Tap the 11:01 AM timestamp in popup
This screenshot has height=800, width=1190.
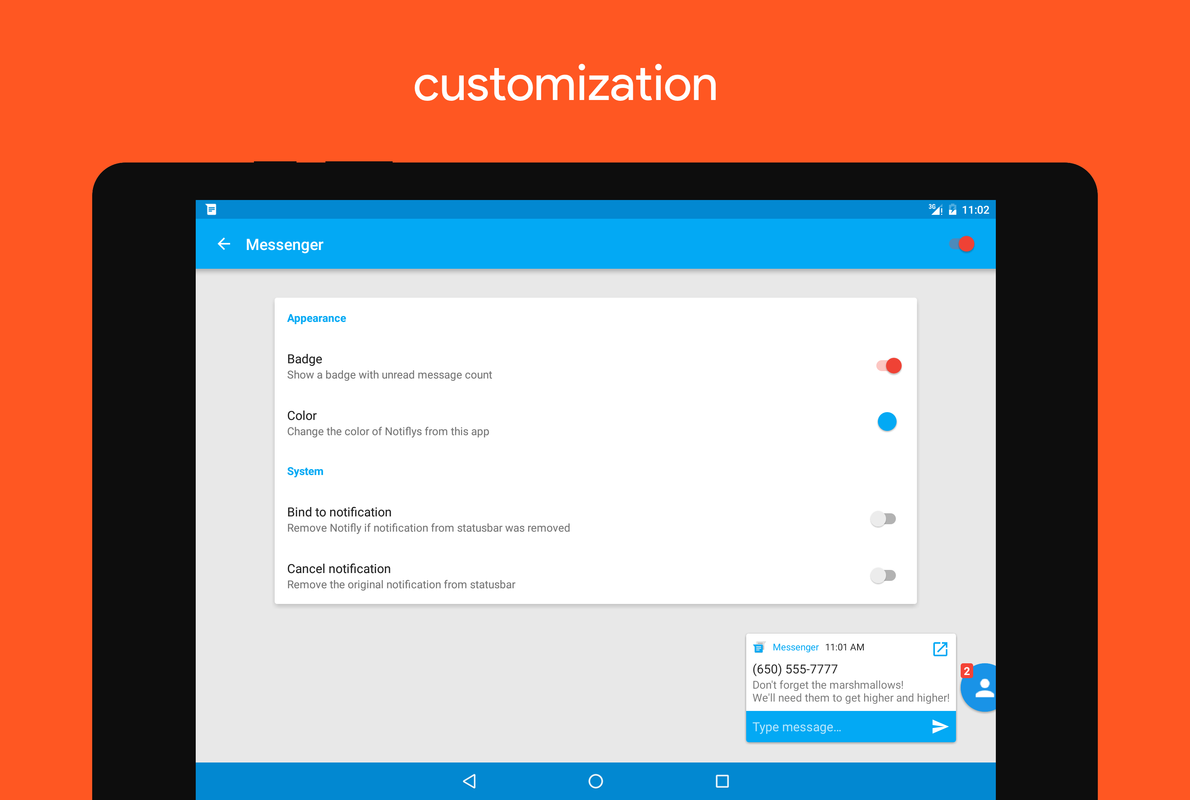pos(845,647)
